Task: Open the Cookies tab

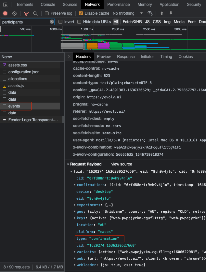Action: coord(186,57)
